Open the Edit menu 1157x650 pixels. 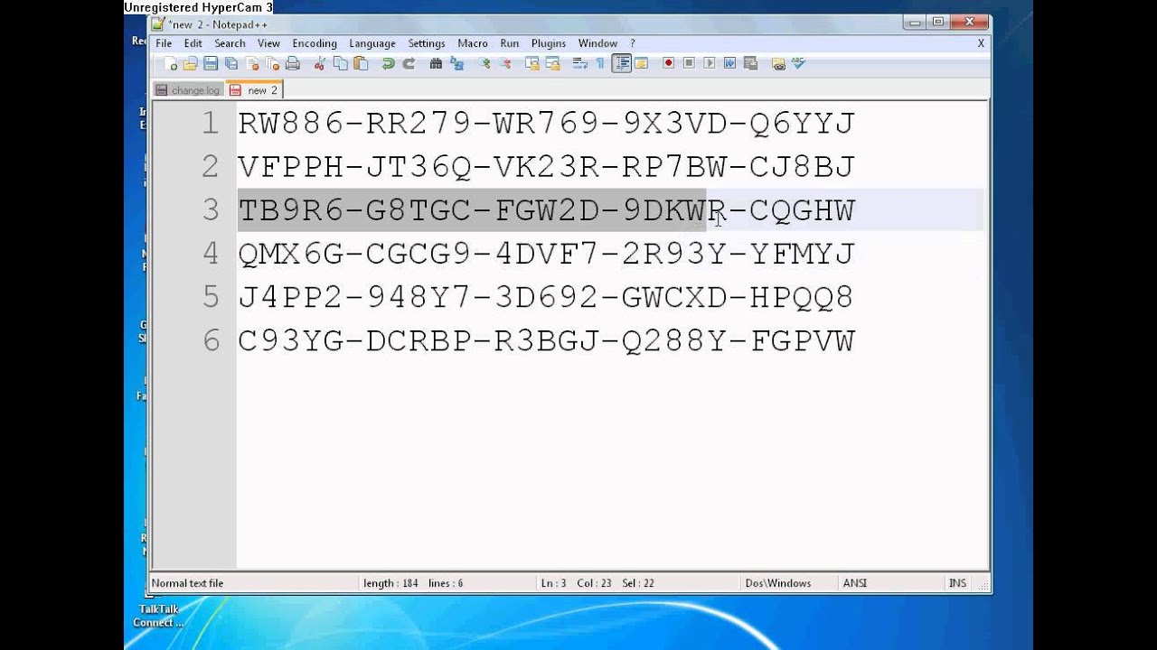[x=193, y=43]
